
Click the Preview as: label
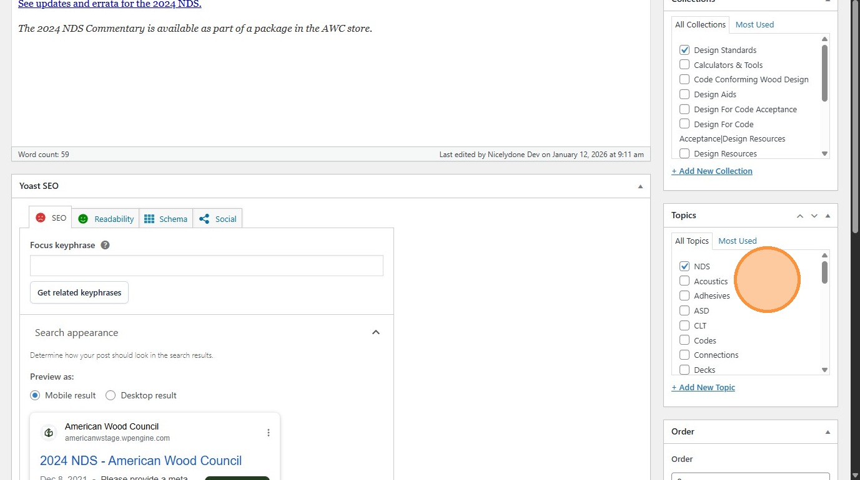[x=52, y=377]
